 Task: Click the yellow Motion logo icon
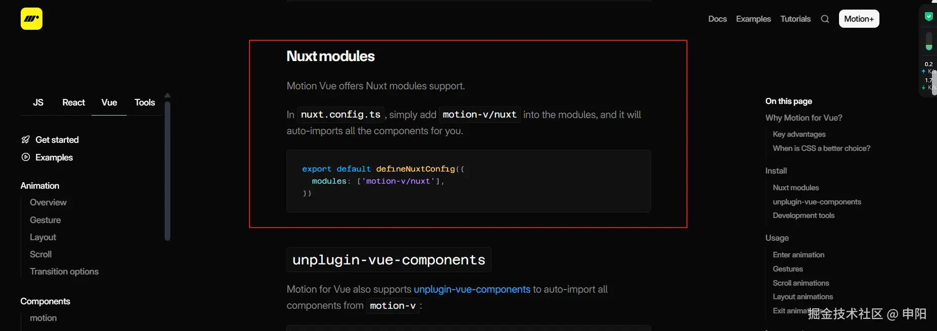point(31,19)
